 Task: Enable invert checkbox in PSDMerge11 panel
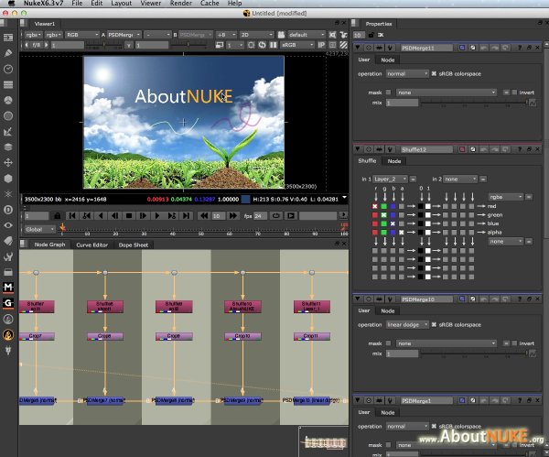click(514, 92)
